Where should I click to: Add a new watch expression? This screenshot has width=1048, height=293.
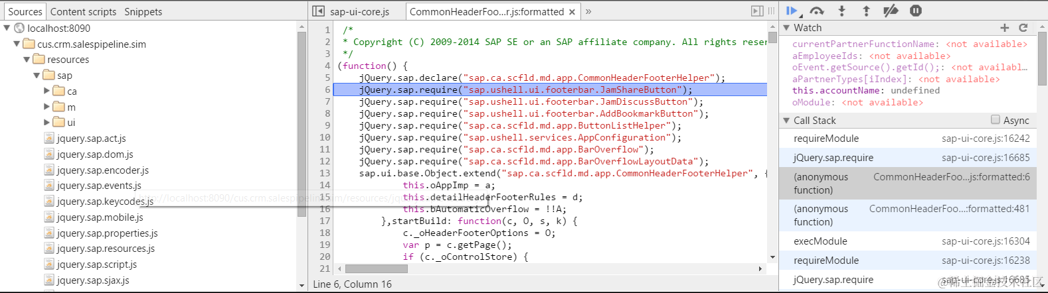[1005, 28]
